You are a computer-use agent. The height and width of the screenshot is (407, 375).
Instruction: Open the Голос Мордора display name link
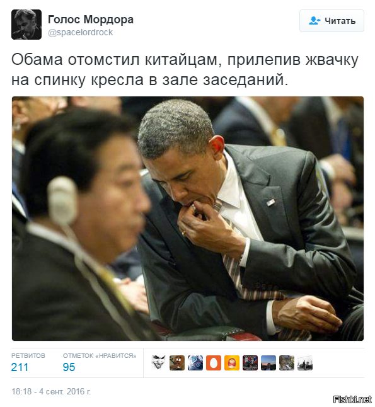tap(91, 20)
